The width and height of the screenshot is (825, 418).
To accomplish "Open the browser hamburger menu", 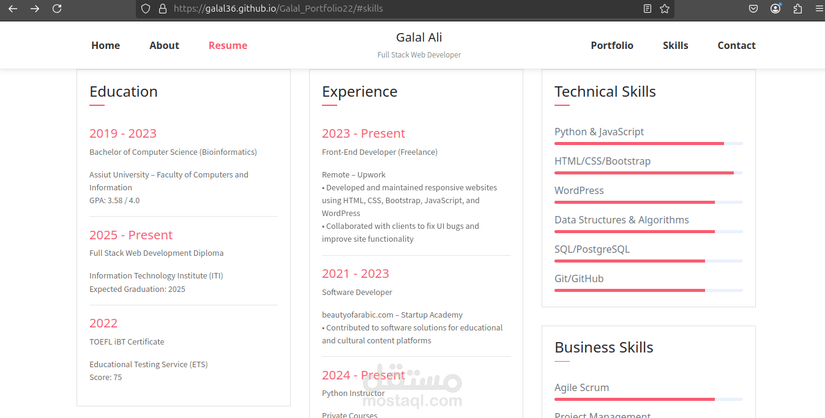I will point(819,9).
